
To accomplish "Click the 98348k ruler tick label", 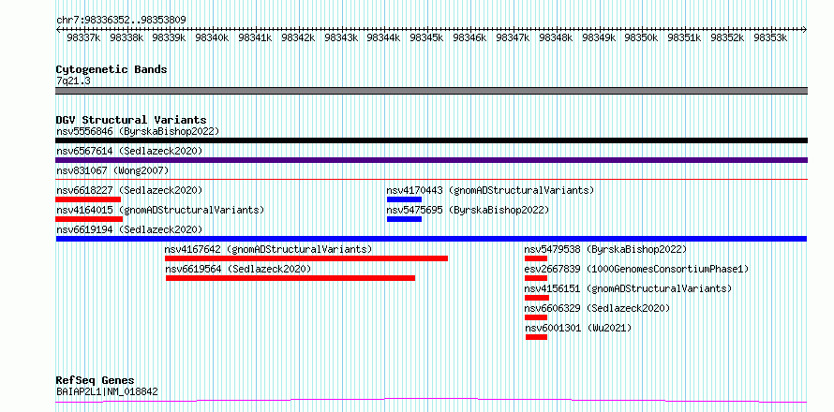I will point(557,37).
